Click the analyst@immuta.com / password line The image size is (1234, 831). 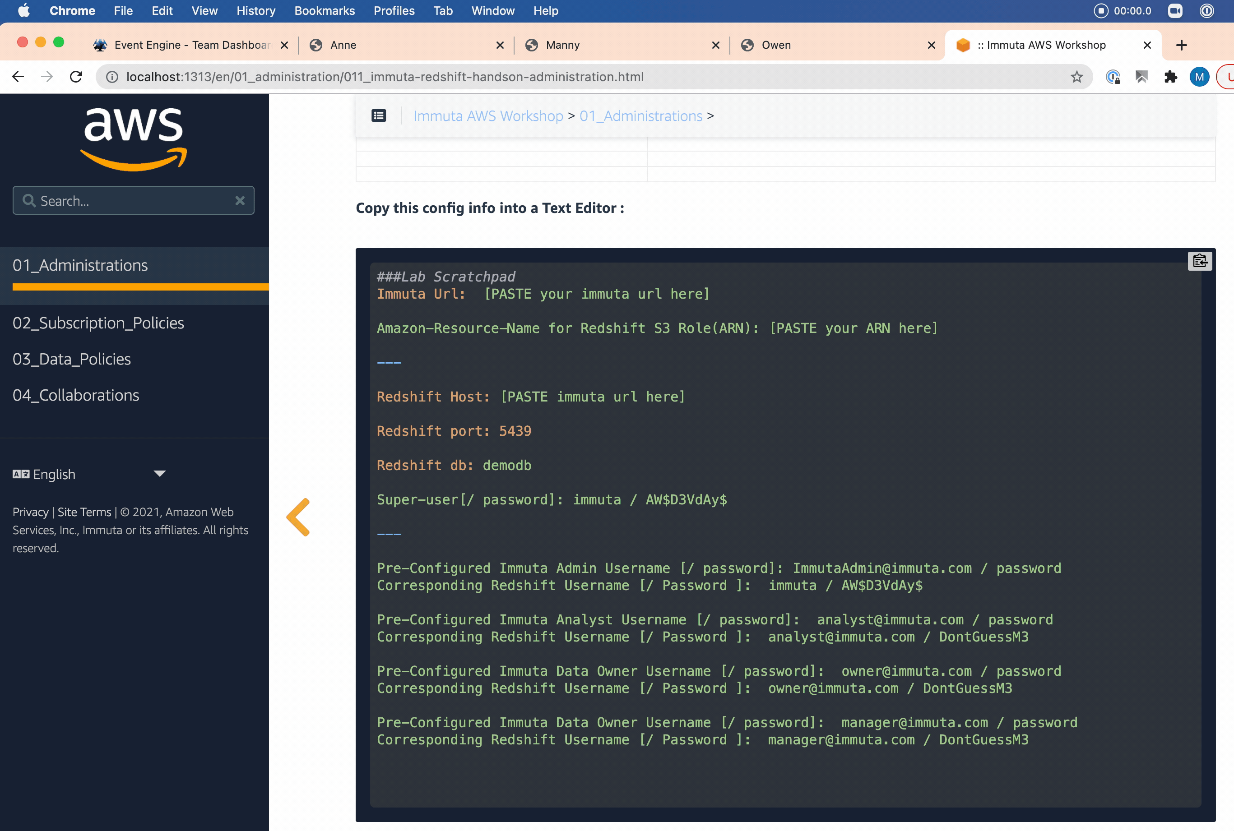tap(715, 619)
